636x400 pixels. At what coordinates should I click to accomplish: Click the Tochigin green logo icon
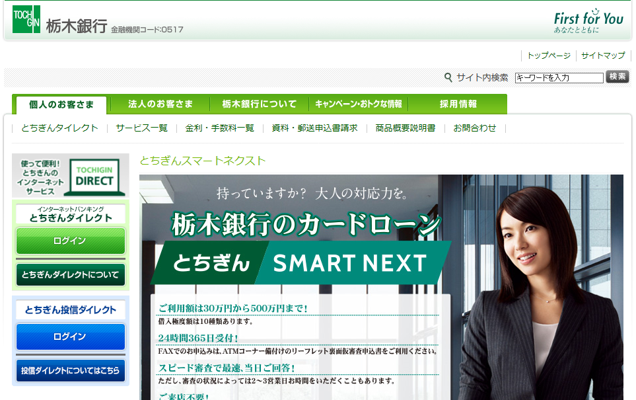coord(26,19)
